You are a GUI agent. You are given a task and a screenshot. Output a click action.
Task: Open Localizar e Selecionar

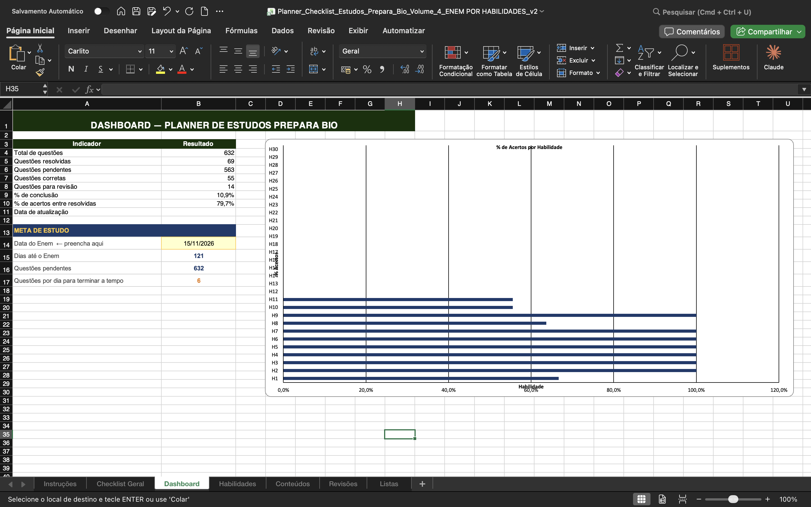tap(683, 61)
